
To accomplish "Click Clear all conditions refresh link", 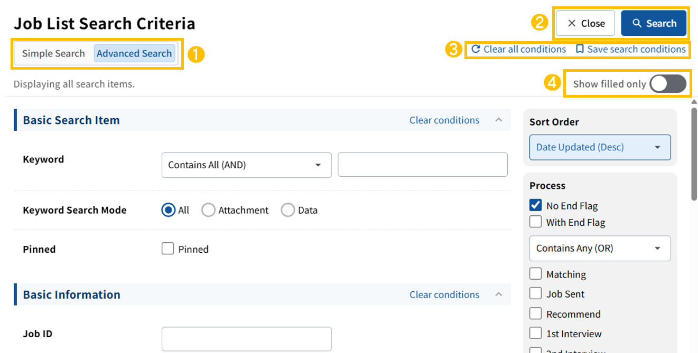I will [x=518, y=49].
